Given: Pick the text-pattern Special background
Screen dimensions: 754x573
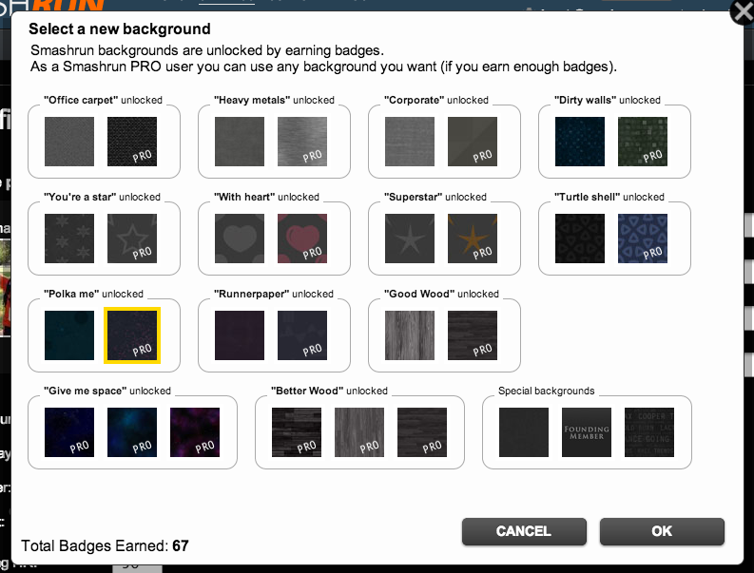Looking at the screenshot, I should coord(649,432).
